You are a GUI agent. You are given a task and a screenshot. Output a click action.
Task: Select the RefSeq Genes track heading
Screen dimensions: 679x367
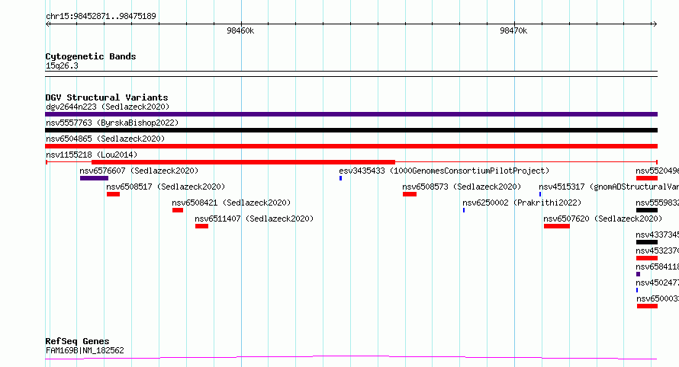77,341
